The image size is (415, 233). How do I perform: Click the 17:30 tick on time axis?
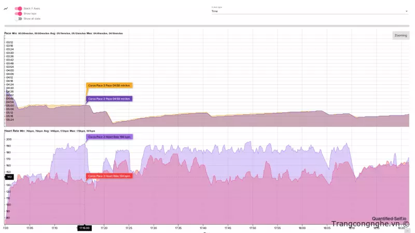coord(154,228)
